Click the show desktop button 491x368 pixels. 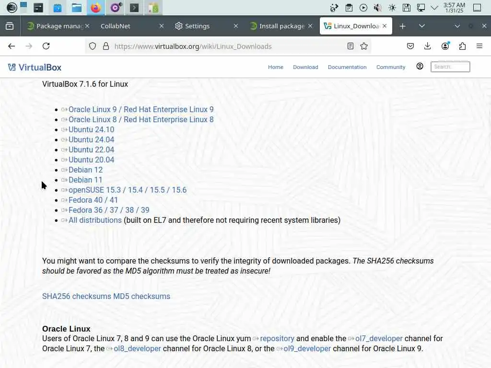tap(477, 8)
